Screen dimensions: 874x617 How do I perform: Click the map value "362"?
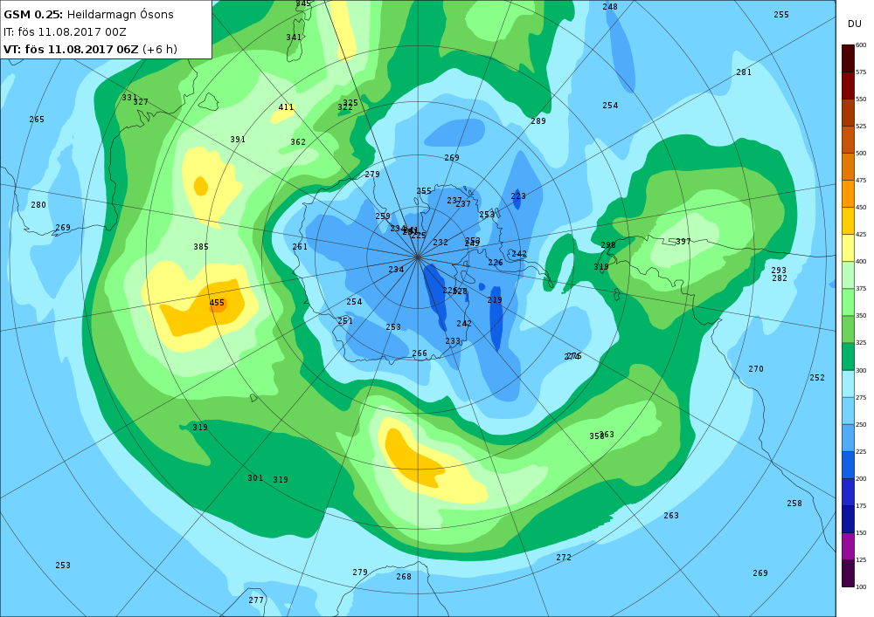tap(298, 142)
